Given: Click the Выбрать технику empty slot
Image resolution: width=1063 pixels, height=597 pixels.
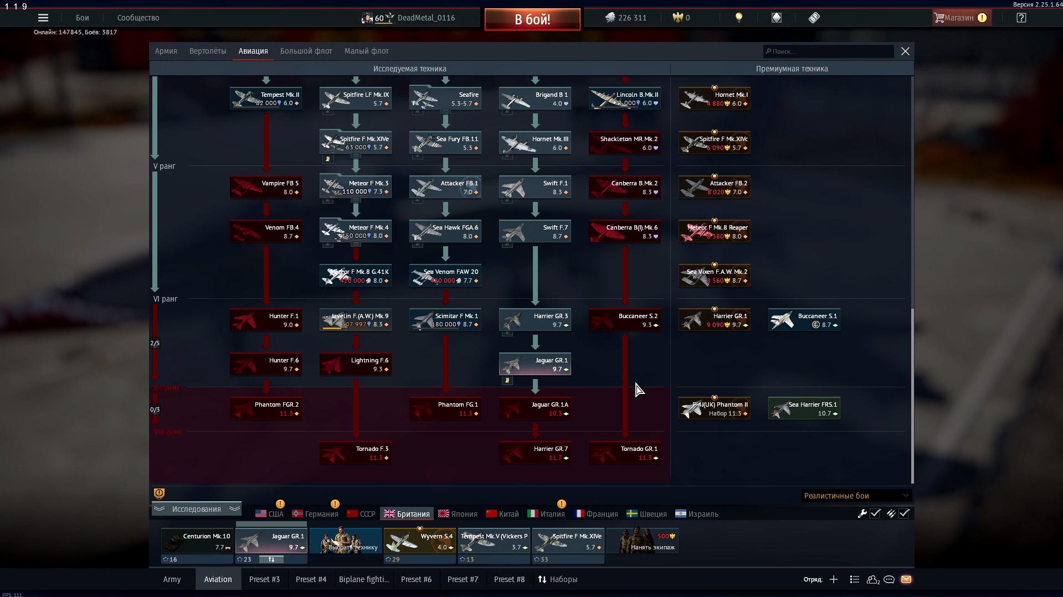Looking at the screenshot, I should (x=346, y=541).
